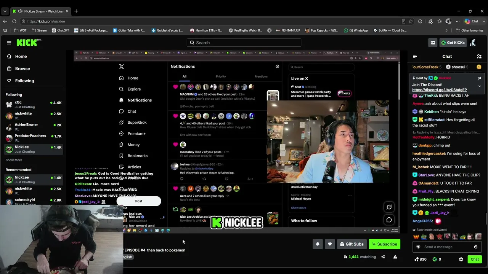Open Notifications in streamed X sidebar

[135, 100]
